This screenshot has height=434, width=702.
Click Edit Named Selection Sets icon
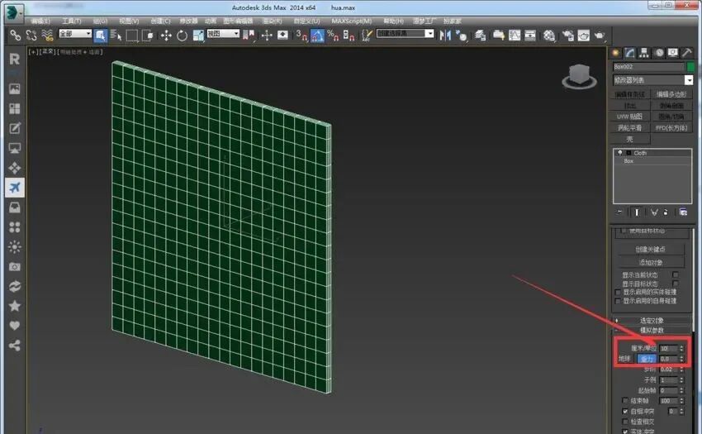pos(367,36)
